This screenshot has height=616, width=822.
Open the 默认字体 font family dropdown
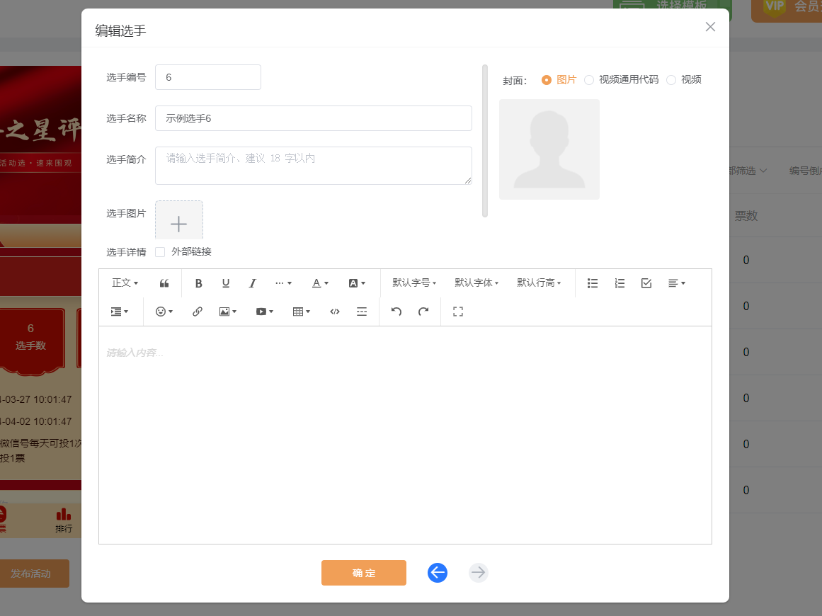(x=476, y=283)
